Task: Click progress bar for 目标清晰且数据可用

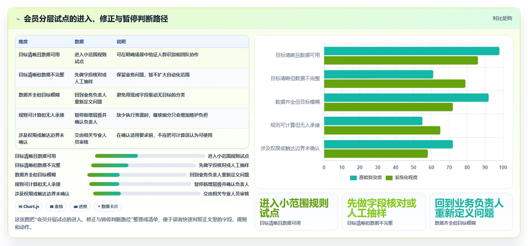Action: (x=150, y=156)
